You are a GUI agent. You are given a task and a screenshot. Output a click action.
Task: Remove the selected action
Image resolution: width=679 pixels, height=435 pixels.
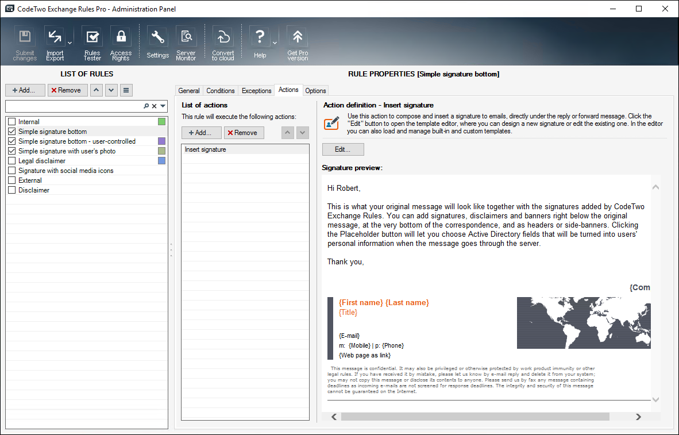244,133
